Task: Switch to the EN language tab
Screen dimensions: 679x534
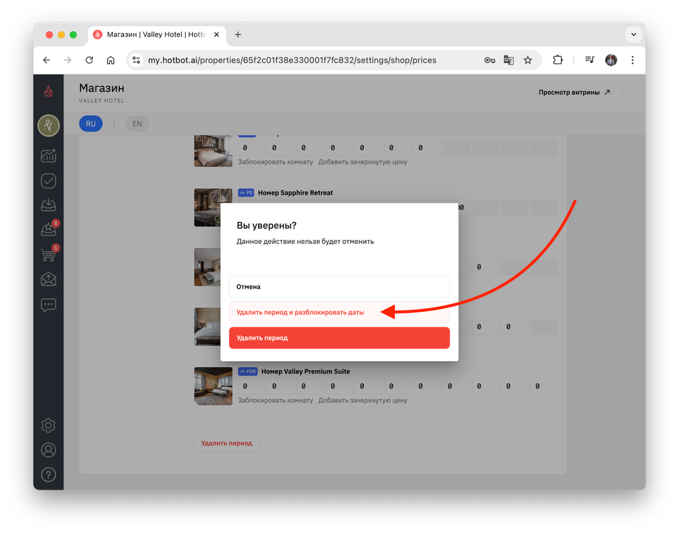Action: (137, 124)
